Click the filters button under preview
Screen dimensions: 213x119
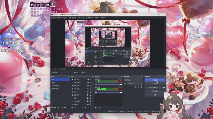pos(84,72)
